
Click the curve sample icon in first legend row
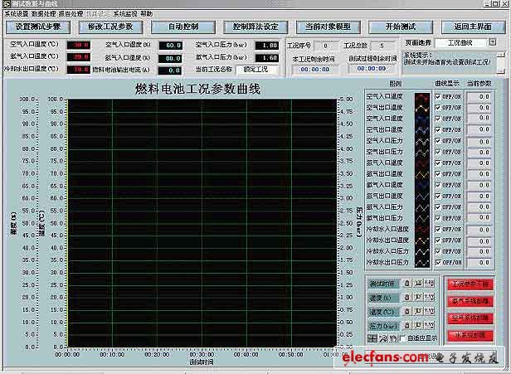coord(422,97)
